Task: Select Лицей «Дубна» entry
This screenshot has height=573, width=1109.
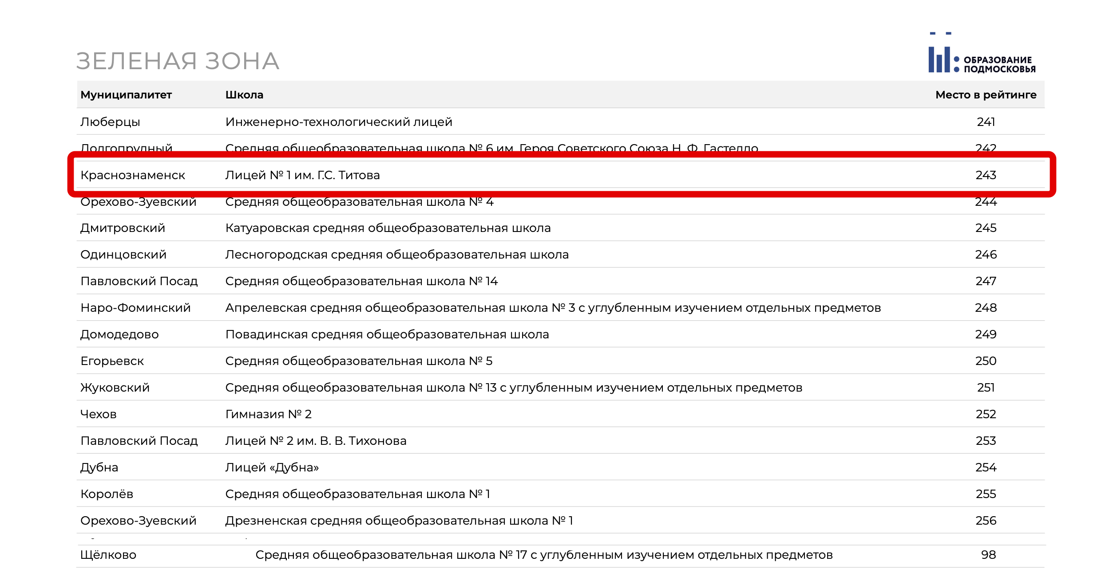Action: point(272,467)
